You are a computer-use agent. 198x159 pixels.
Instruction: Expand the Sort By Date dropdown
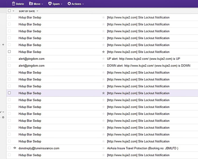coord(37,11)
